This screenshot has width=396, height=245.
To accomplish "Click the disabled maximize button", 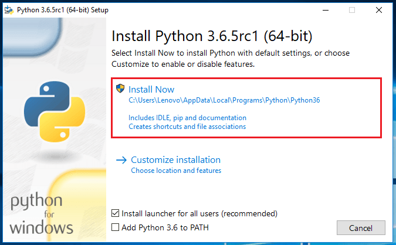I will coord(352,10).
